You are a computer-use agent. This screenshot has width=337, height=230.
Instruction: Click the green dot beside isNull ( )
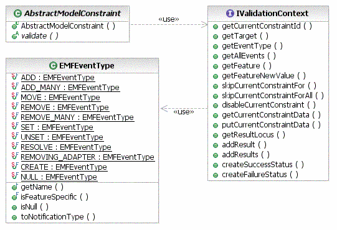[x=14, y=208]
